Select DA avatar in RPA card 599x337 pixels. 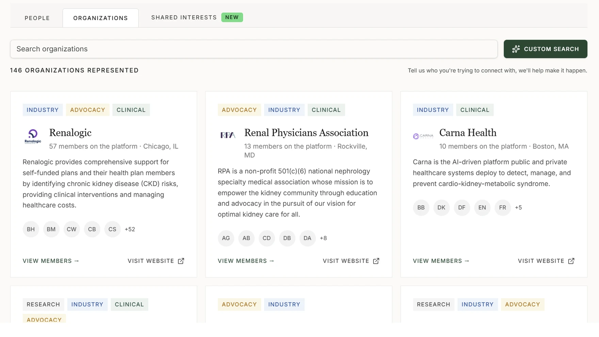tap(308, 238)
